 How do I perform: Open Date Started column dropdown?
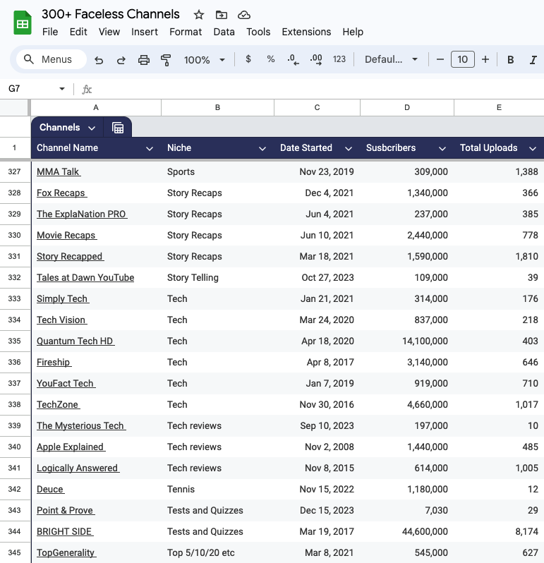349,148
